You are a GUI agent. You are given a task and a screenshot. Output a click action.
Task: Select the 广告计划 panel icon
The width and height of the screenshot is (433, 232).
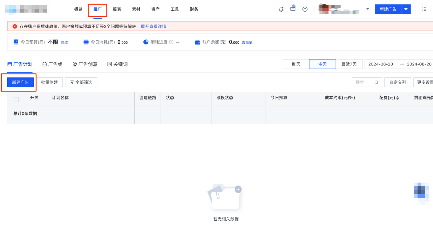(9, 64)
